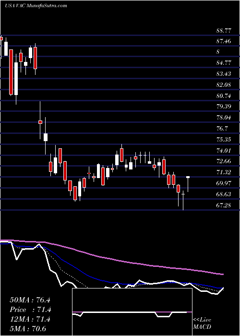Viewport: 240px width, 336px height.
Task: Click the 12MA : 71.4 reading
Action: [x=30, y=319]
